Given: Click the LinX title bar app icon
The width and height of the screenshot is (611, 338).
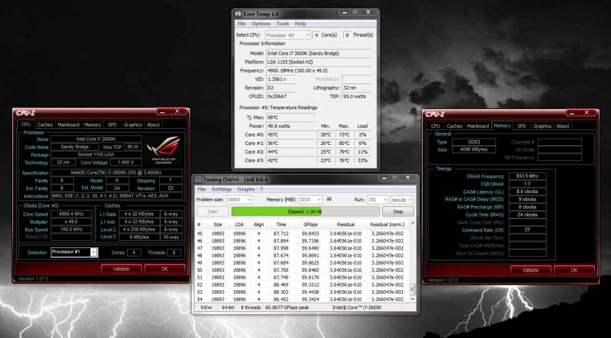Looking at the screenshot, I should 198,179.
